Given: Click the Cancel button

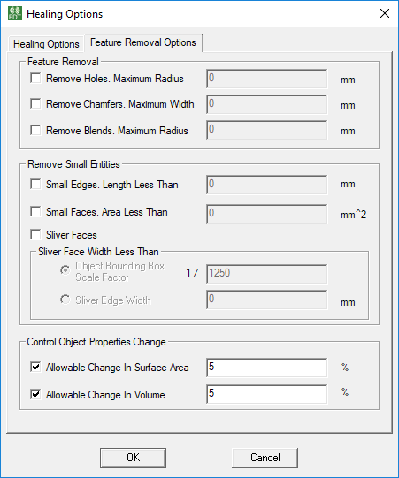Looking at the screenshot, I should pyautogui.click(x=265, y=458).
